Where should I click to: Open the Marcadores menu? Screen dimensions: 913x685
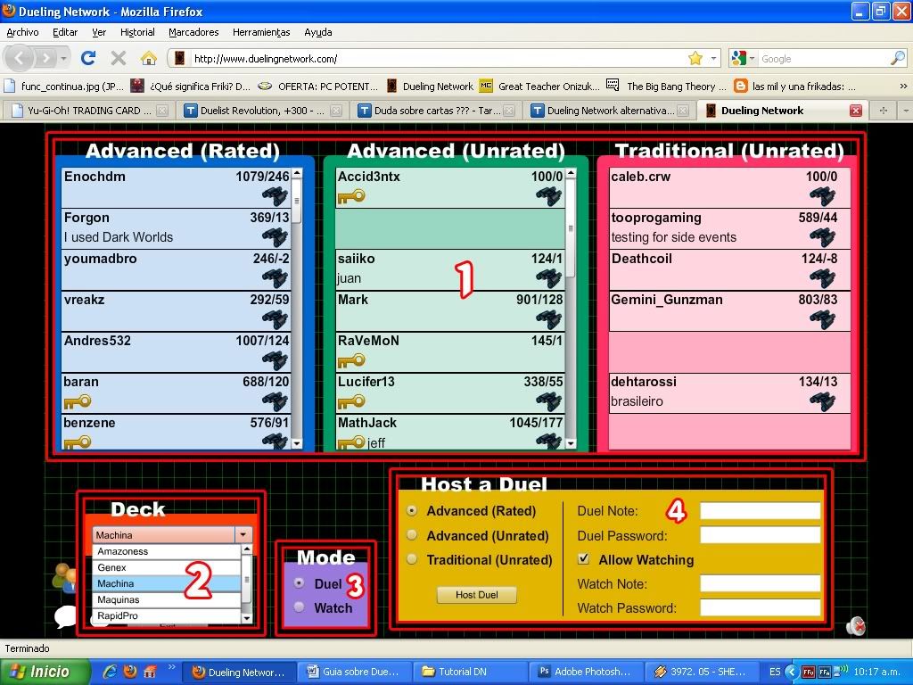point(193,33)
